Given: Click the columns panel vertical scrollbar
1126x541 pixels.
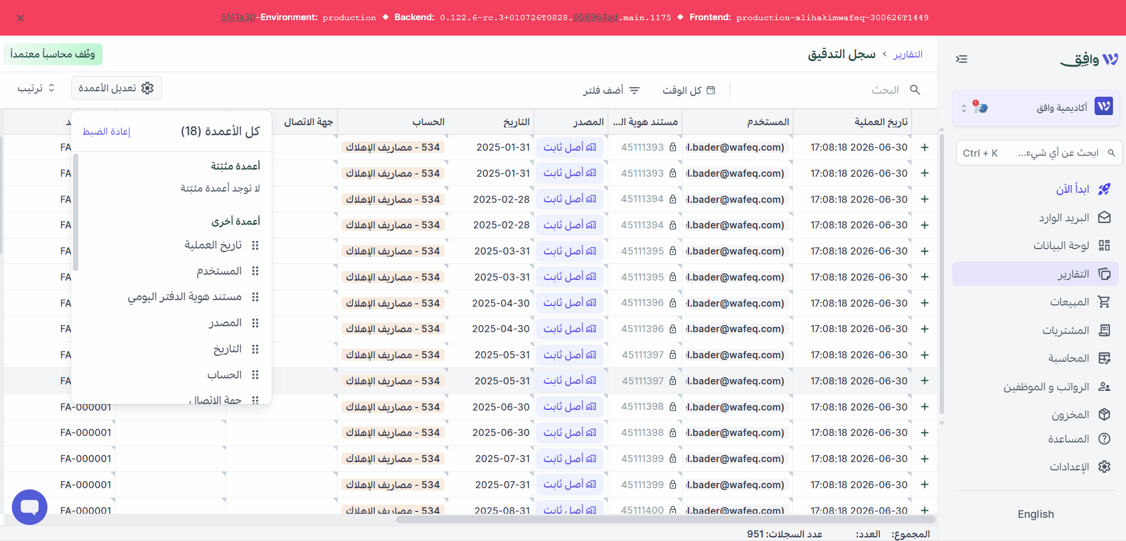Looking at the screenshot, I should (76, 212).
